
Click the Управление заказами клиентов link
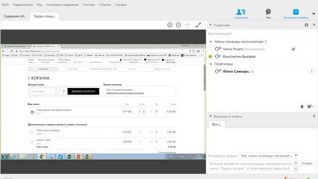[125, 93]
